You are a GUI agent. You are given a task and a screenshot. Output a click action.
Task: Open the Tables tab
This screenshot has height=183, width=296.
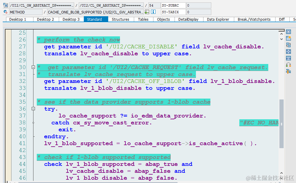pyautogui.click(x=143, y=20)
